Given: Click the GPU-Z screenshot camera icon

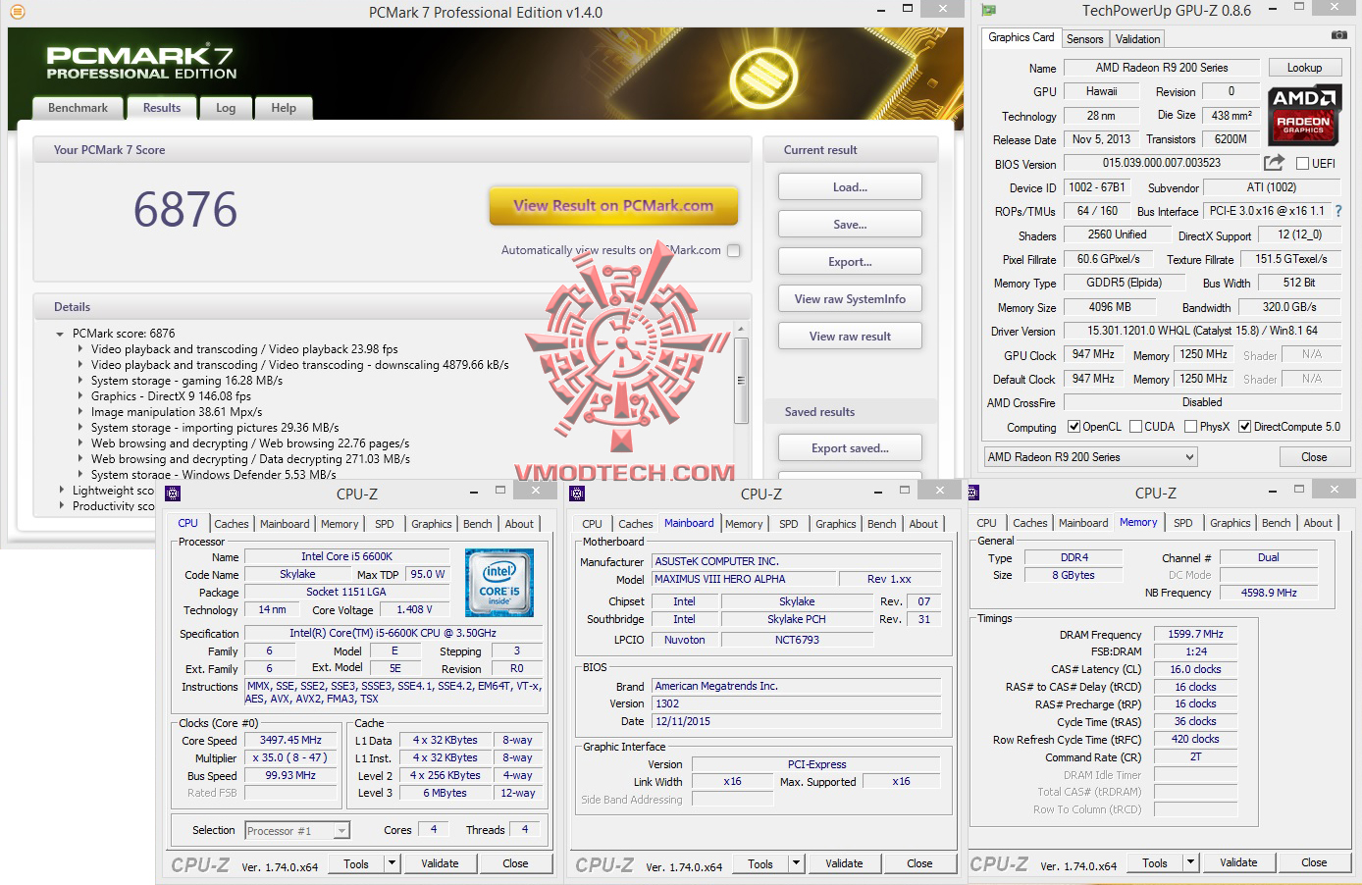Looking at the screenshot, I should tap(1338, 35).
